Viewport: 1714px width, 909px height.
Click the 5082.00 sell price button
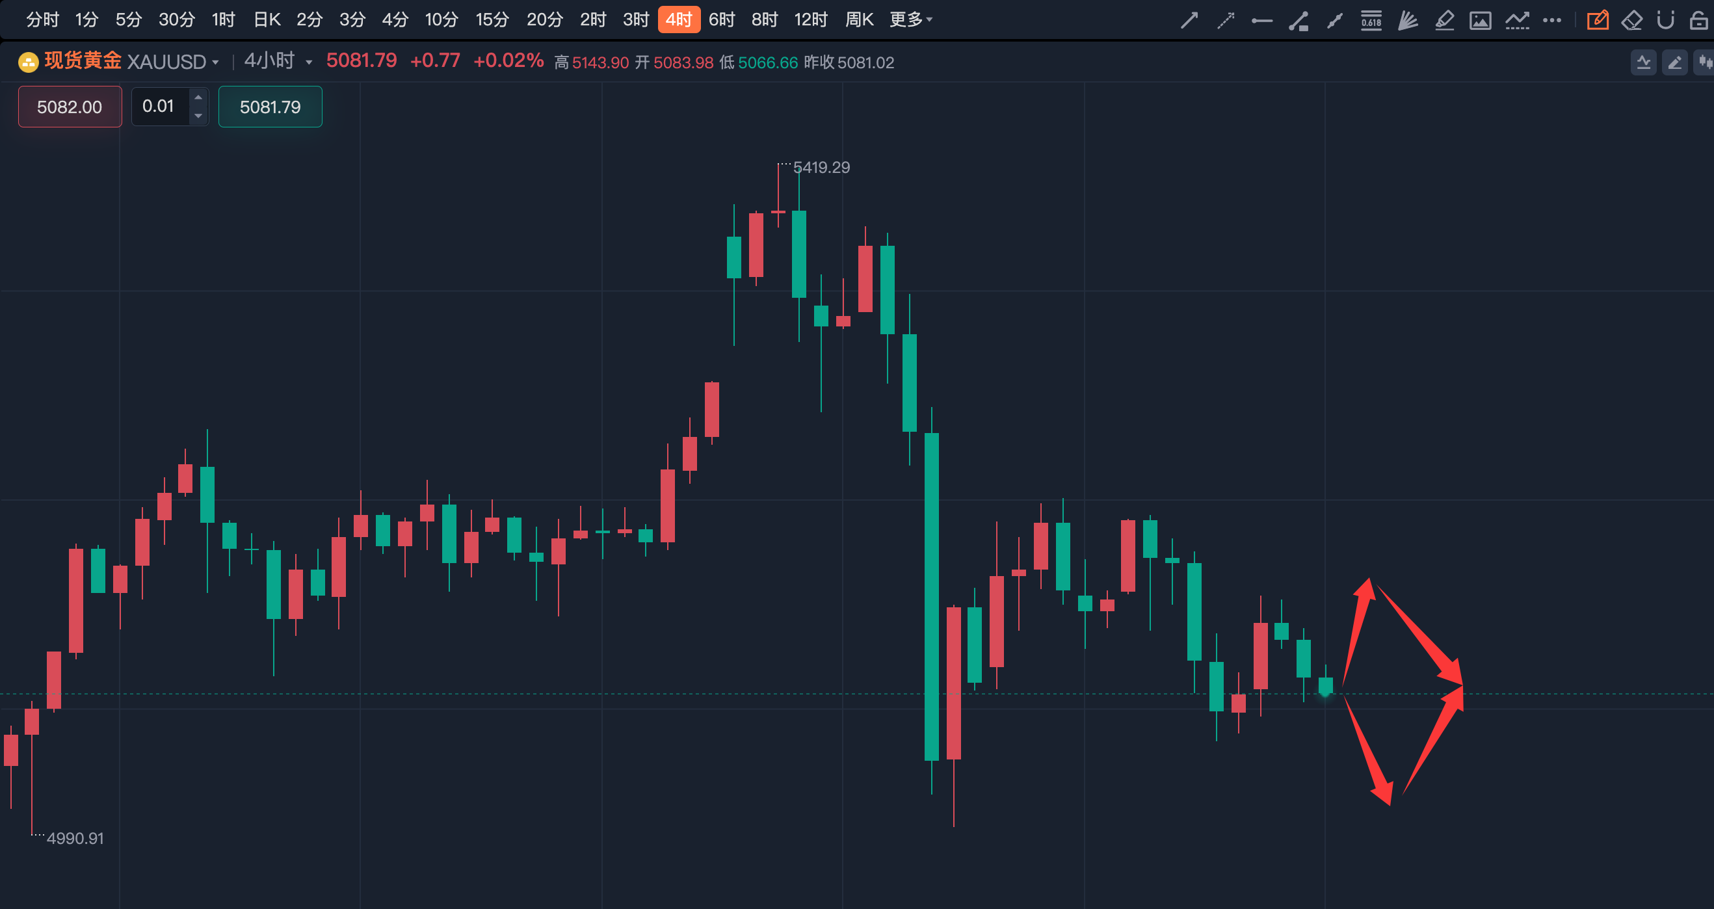(69, 107)
